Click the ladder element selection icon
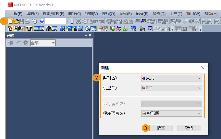The image size is (221, 139). 22,29
